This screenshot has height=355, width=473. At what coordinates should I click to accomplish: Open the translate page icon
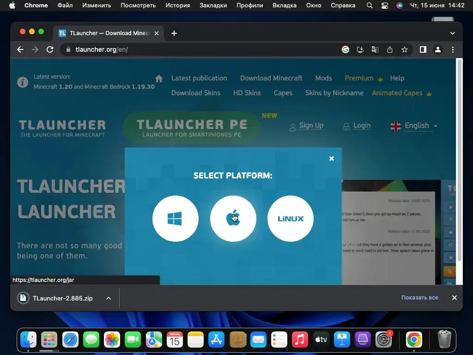375,49
